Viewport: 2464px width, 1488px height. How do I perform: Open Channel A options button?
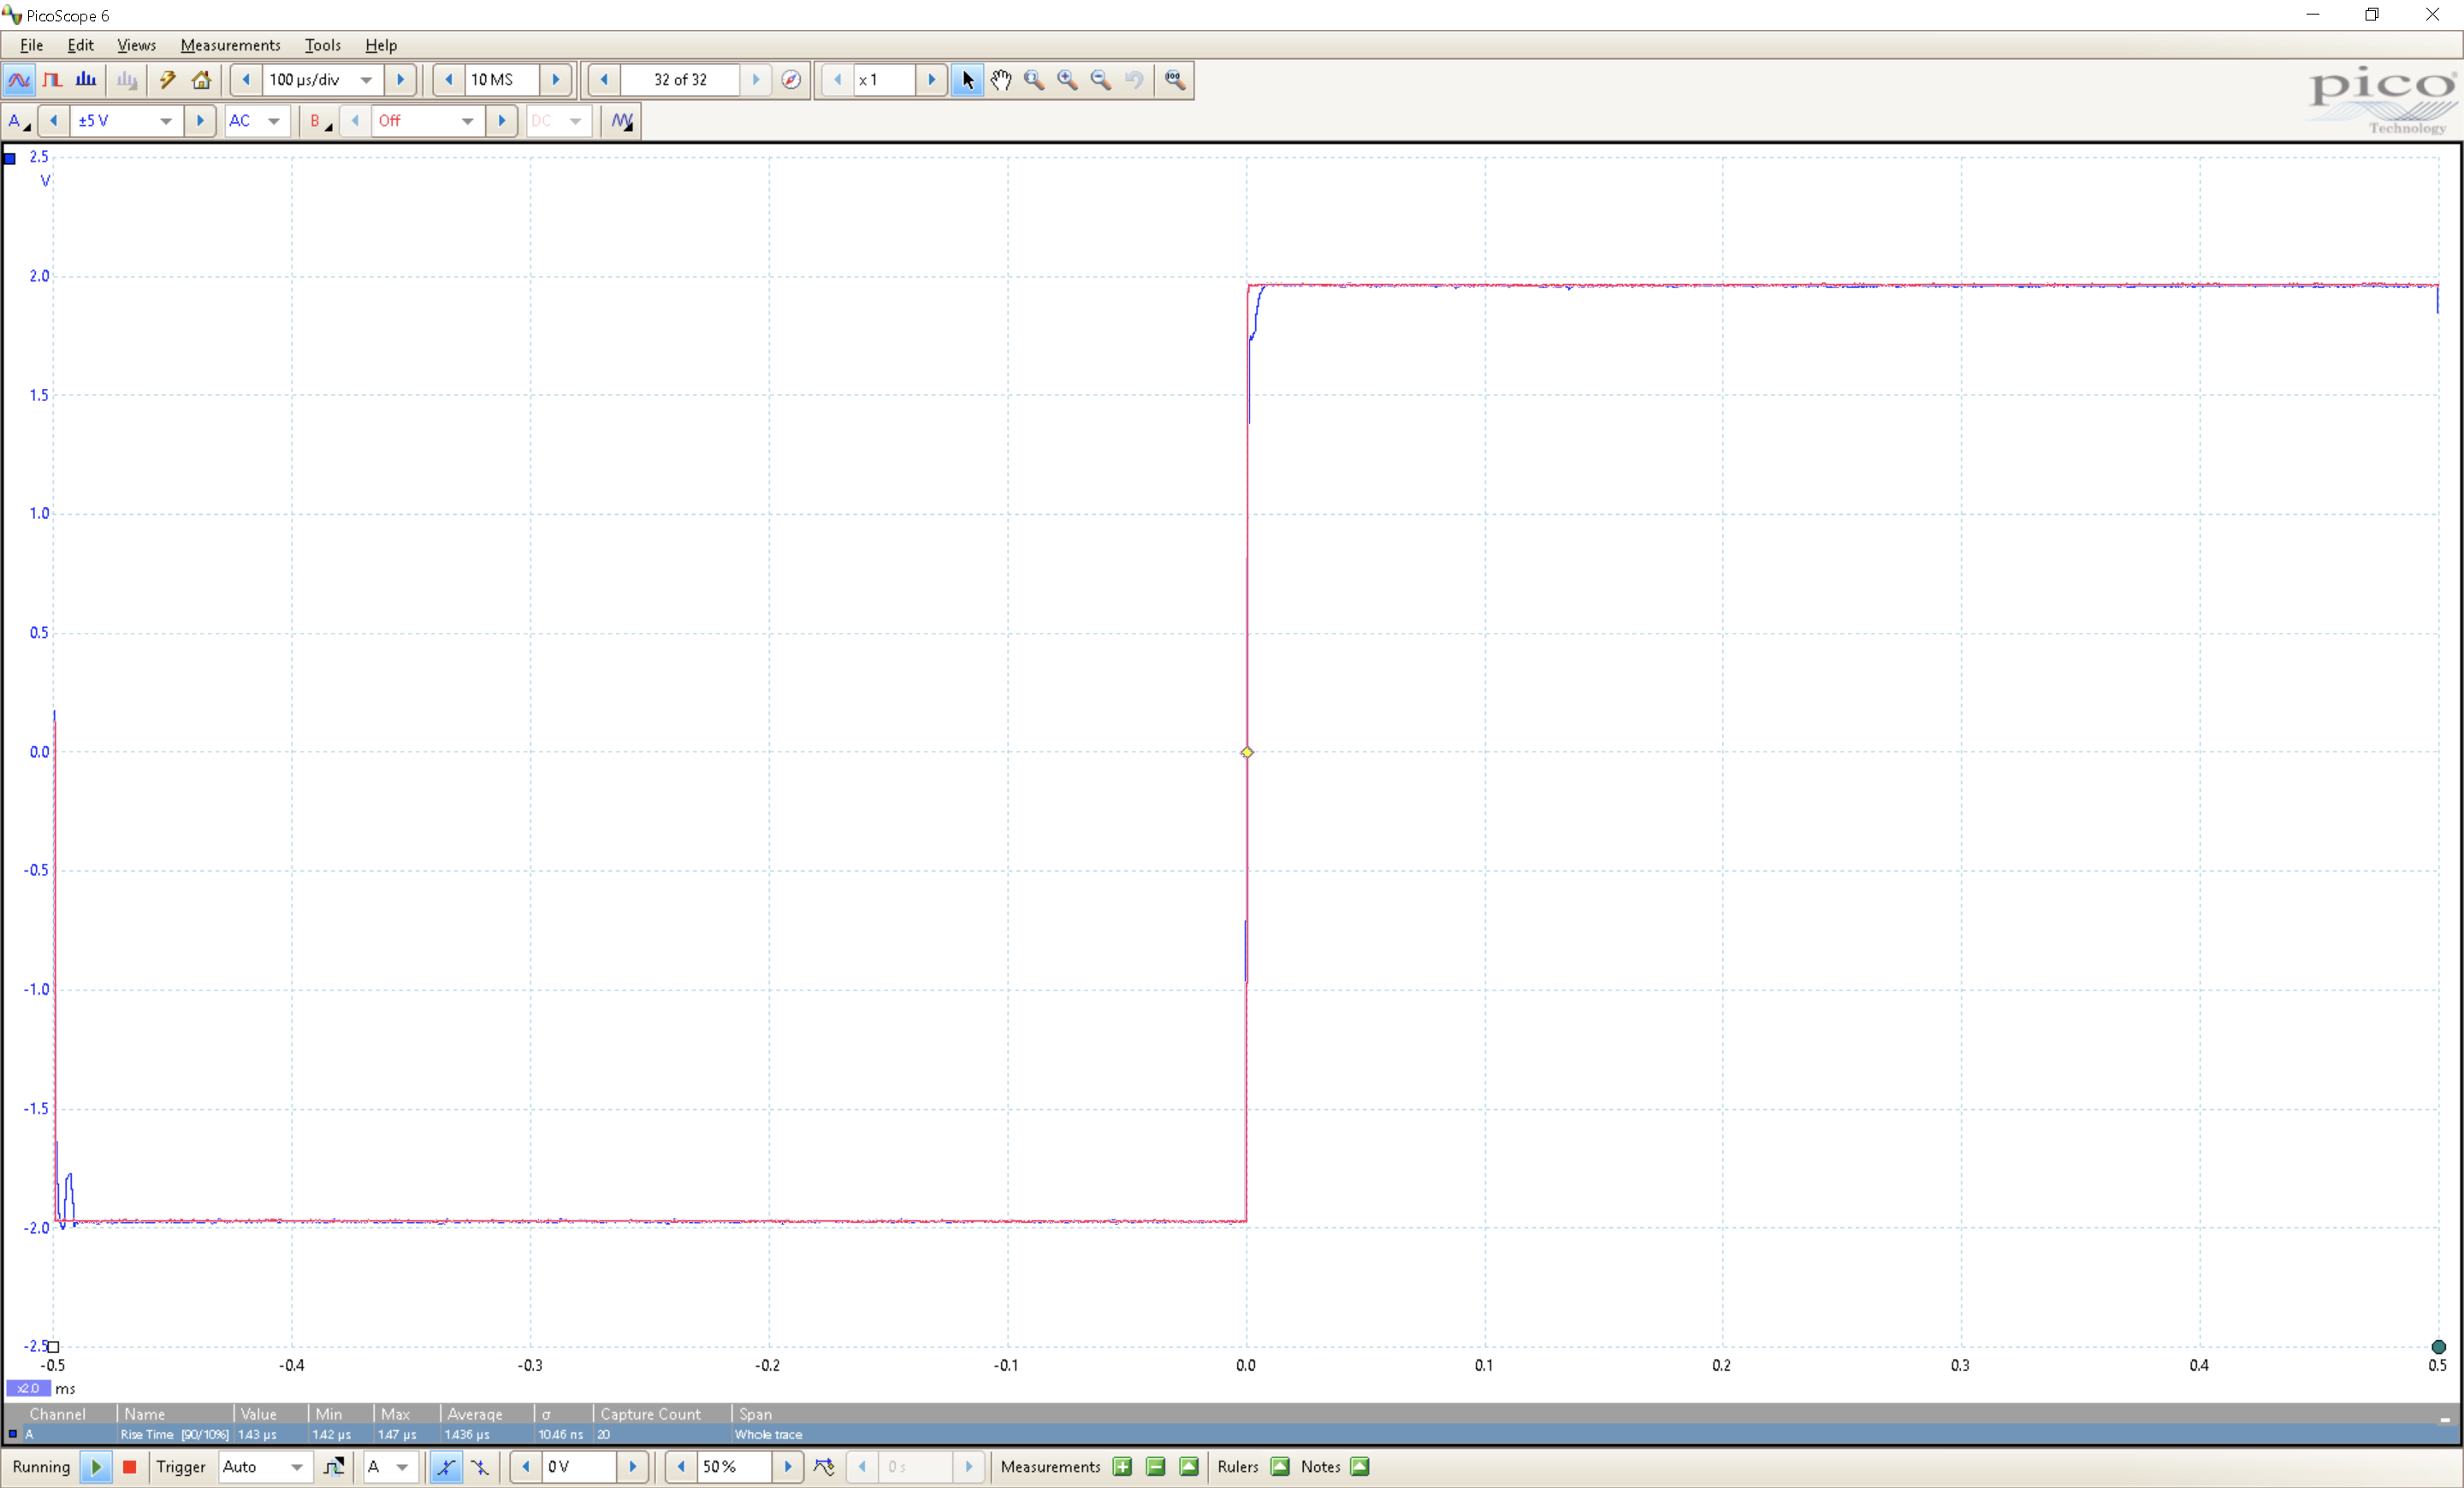coord(19,121)
